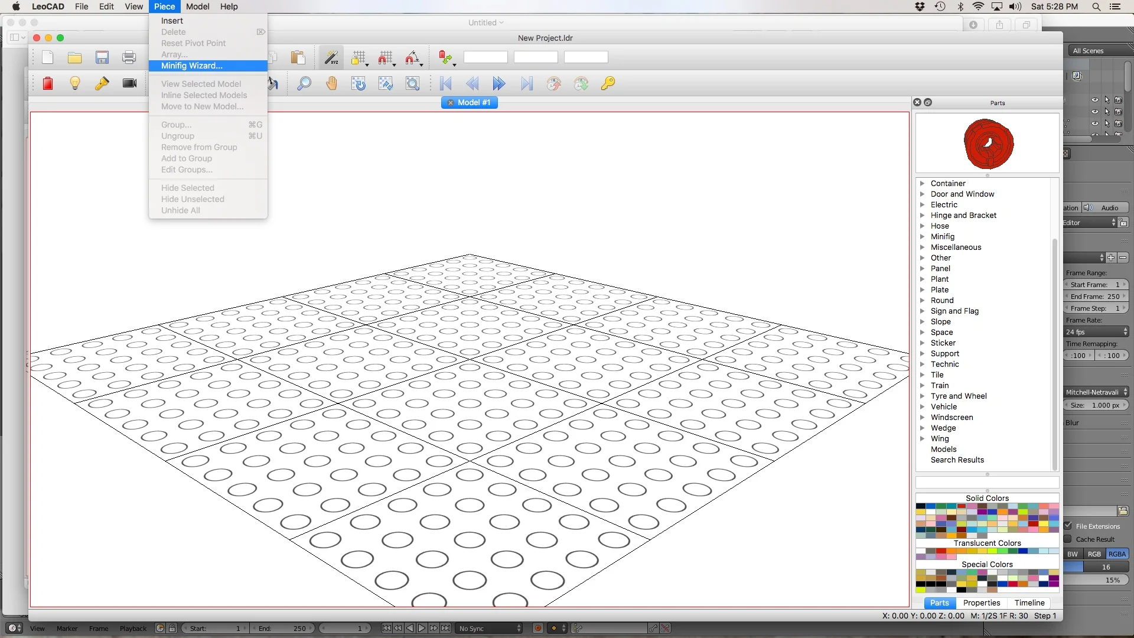Click the Insert Piece red brick icon
Image resolution: width=1134 pixels, height=638 pixels.
[x=48, y=83]
